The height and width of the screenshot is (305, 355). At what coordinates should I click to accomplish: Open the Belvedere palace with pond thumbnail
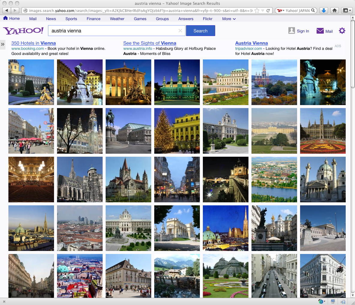[225, 82]
